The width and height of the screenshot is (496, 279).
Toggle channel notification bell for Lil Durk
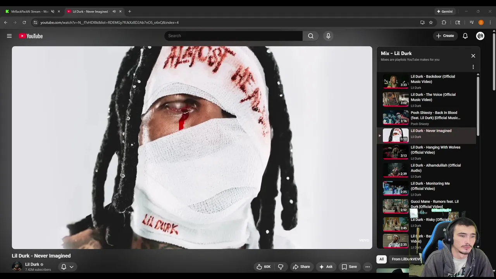pyautogui.click(x=64, y=267)
